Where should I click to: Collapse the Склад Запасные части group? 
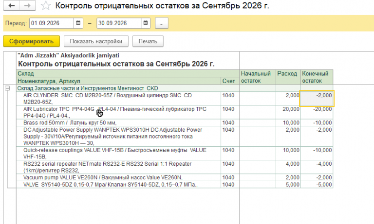(7, 88)
